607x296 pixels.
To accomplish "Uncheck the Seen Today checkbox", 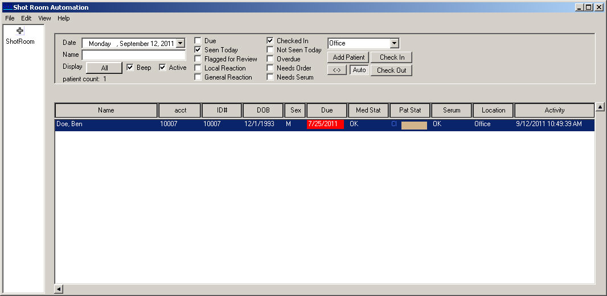I will tap(198, 50).
